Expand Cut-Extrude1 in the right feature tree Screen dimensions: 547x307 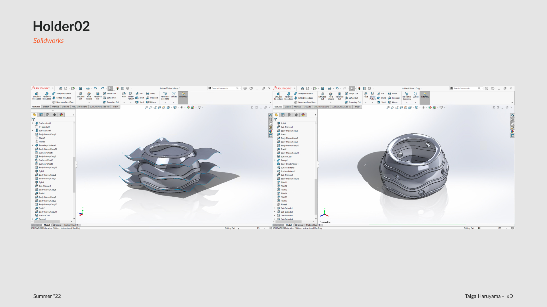click(275, 208)
